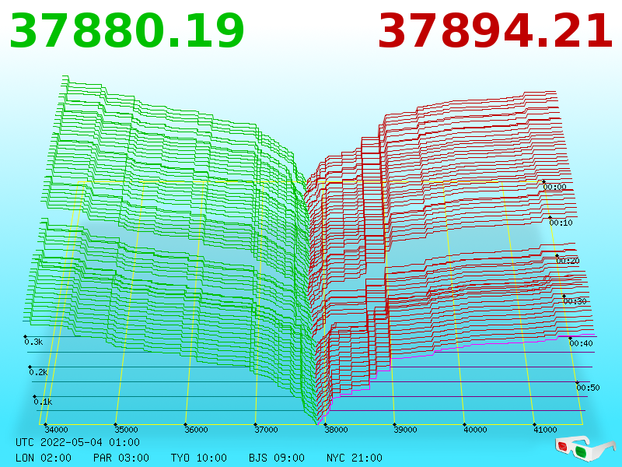Click the NYC 21:00 New York time
622x467 pixels.
coord(355,458)
